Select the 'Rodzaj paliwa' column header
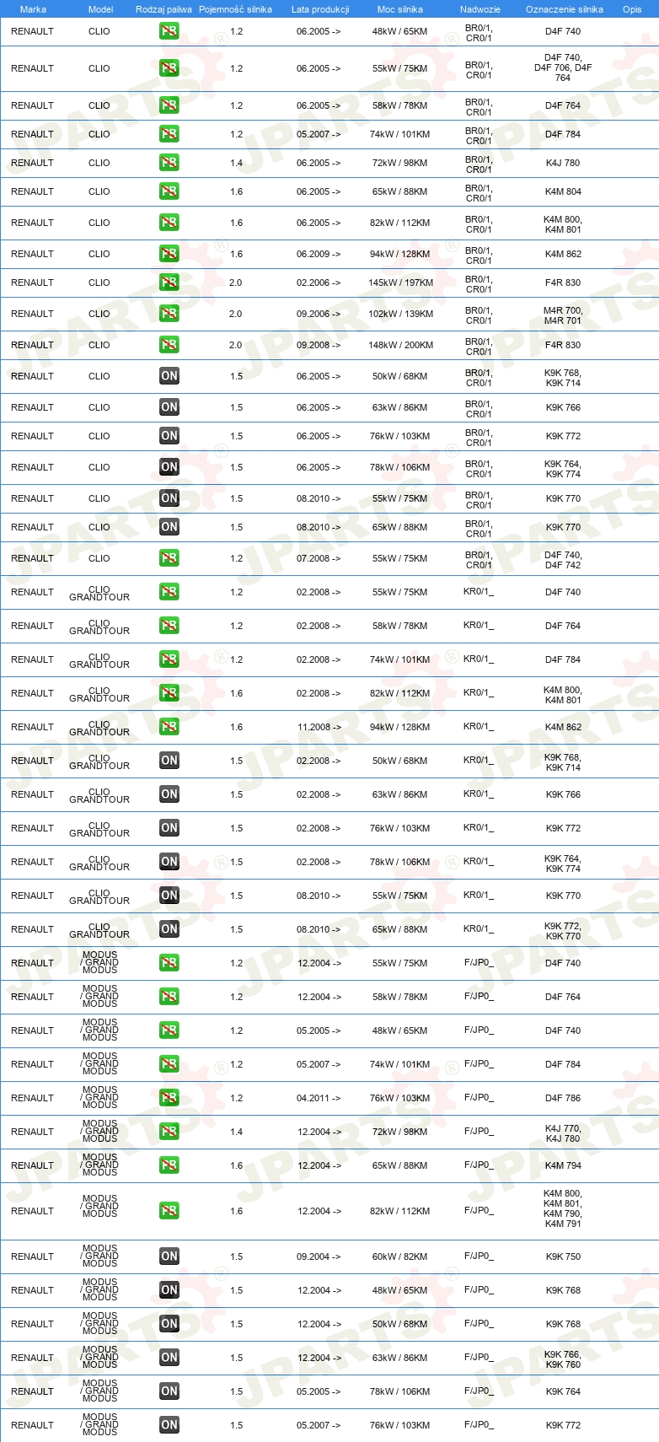 click(163, 9)
